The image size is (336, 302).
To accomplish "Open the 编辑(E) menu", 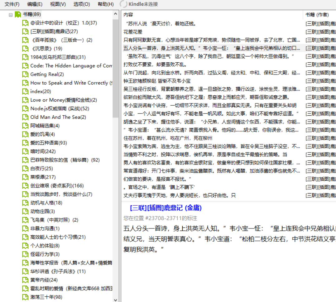I will (35, 4).
